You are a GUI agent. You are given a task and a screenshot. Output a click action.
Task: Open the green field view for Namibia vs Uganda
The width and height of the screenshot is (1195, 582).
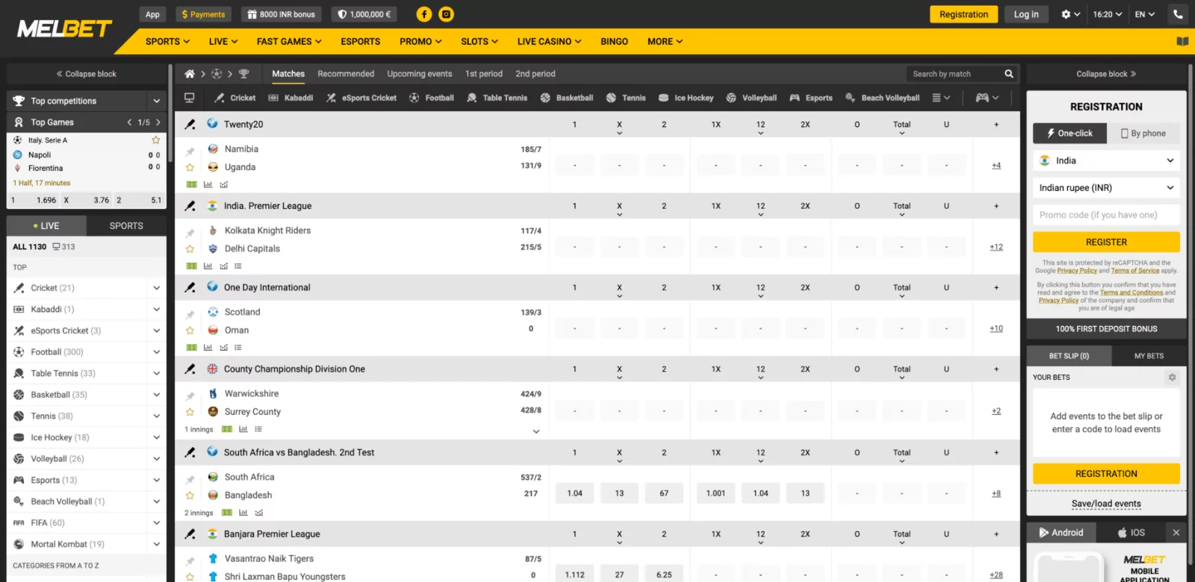tap(192, 184)
